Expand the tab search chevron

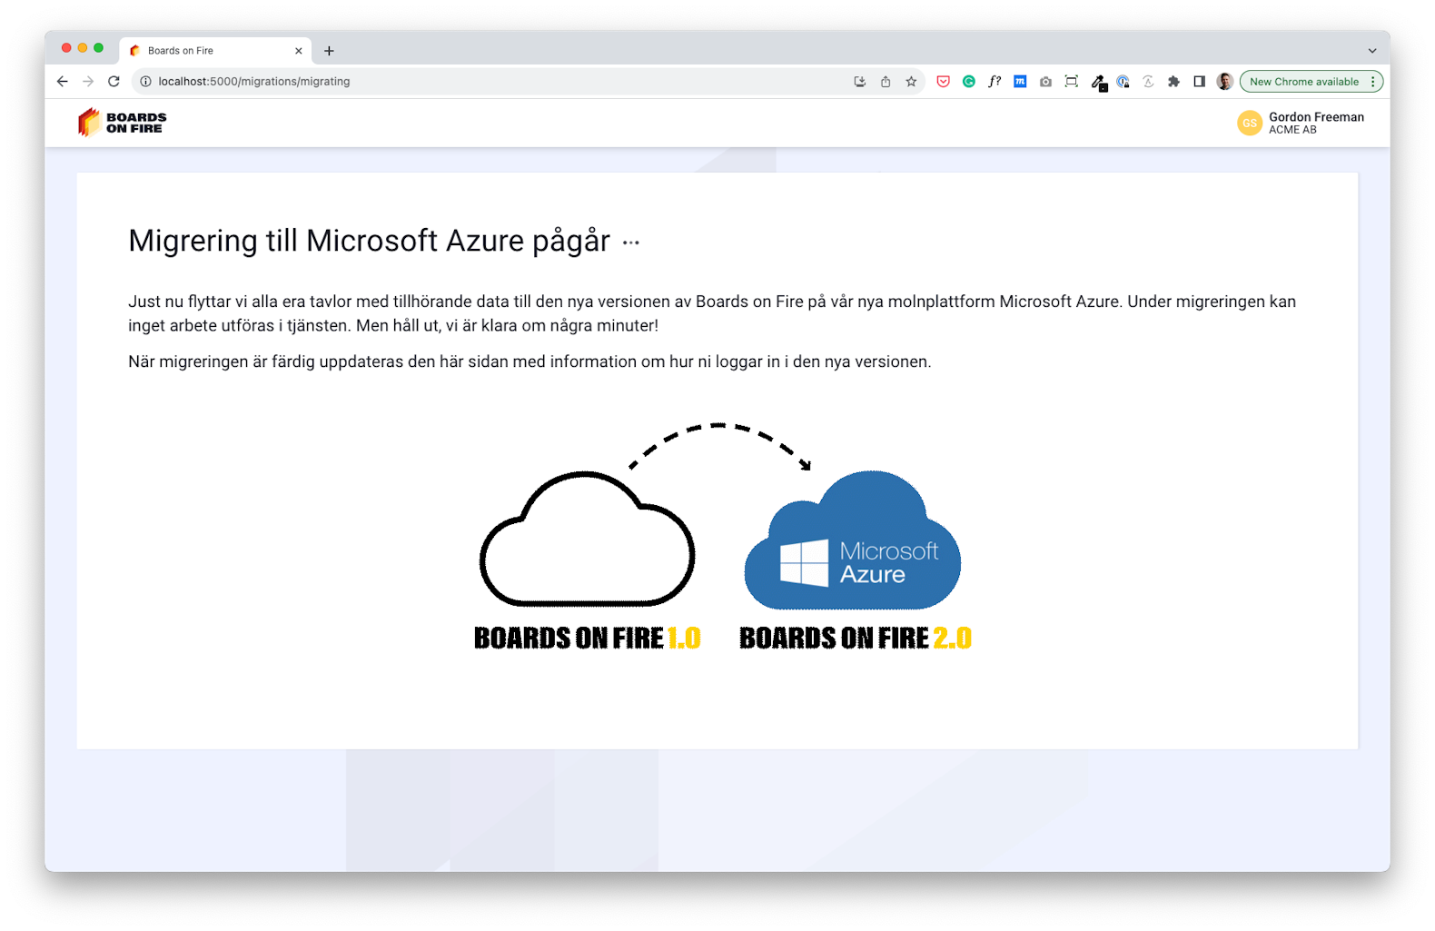click(x=1372, y=51)
